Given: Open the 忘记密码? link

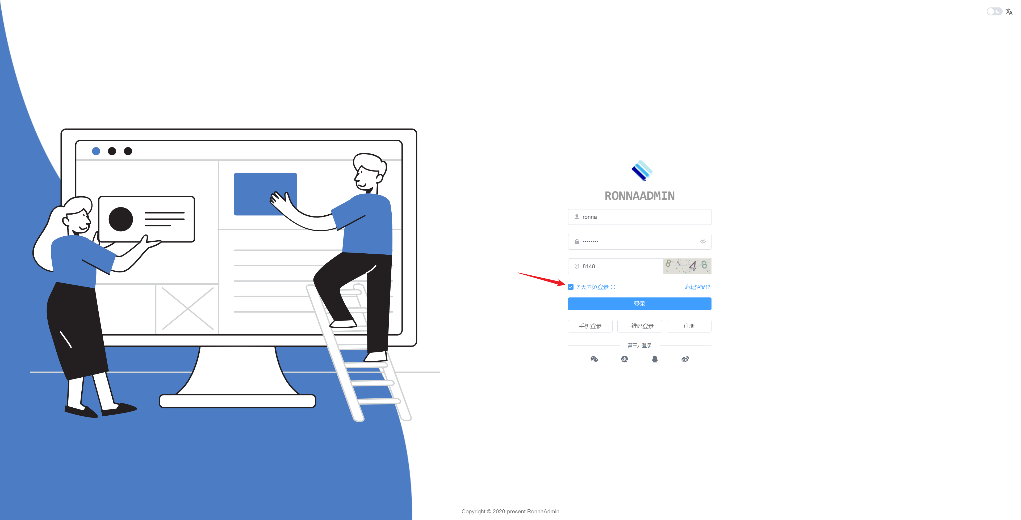Looking at the screenshot, I should click(x=698, y=287).
